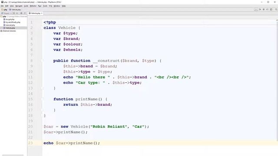The image size is (278, 156).
Task: Click the External Libraries icon
Action: 1,31
